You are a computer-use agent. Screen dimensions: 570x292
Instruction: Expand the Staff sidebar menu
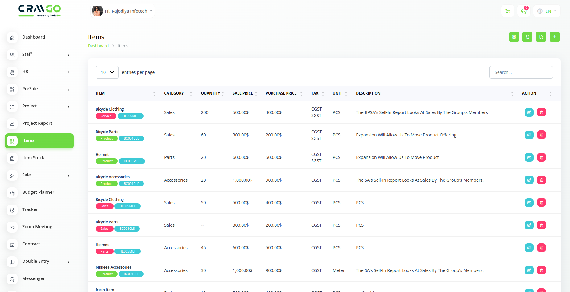point(39,55)
